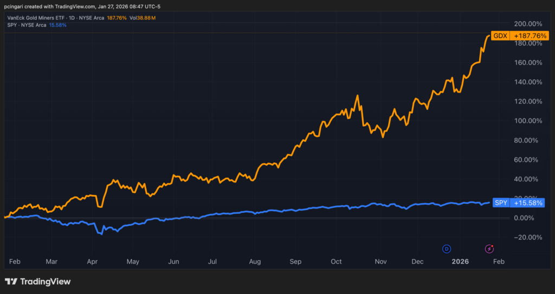
Task: Click the Nov label on time axis
Action: [380, 262]
